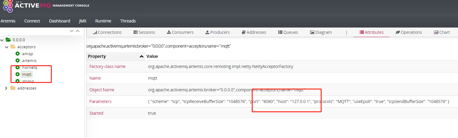This screenshot has height=138, width=458.
Task: Select the amqp acceptor
Action: click(28, 54)
